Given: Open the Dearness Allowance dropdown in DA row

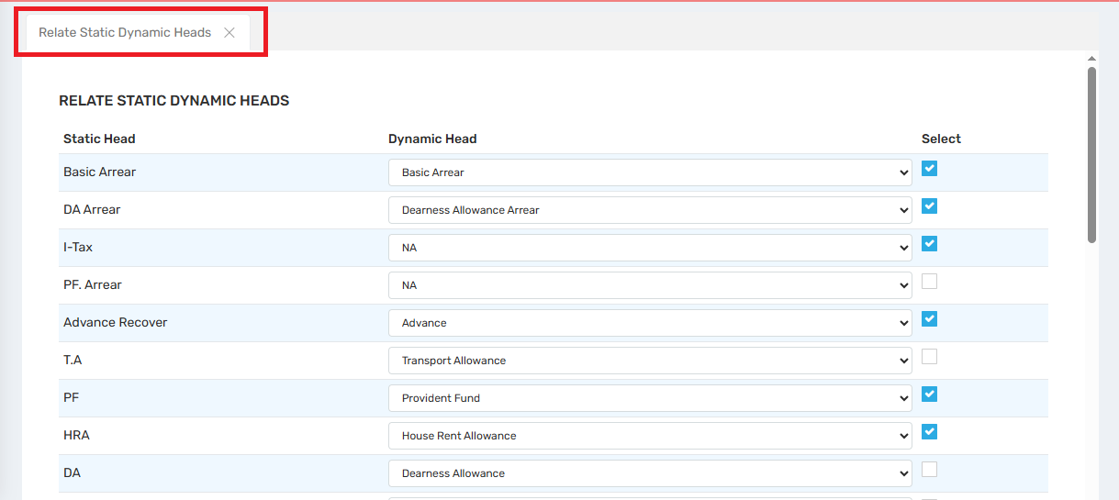Looking at the screenshot, I should point(650,473).
